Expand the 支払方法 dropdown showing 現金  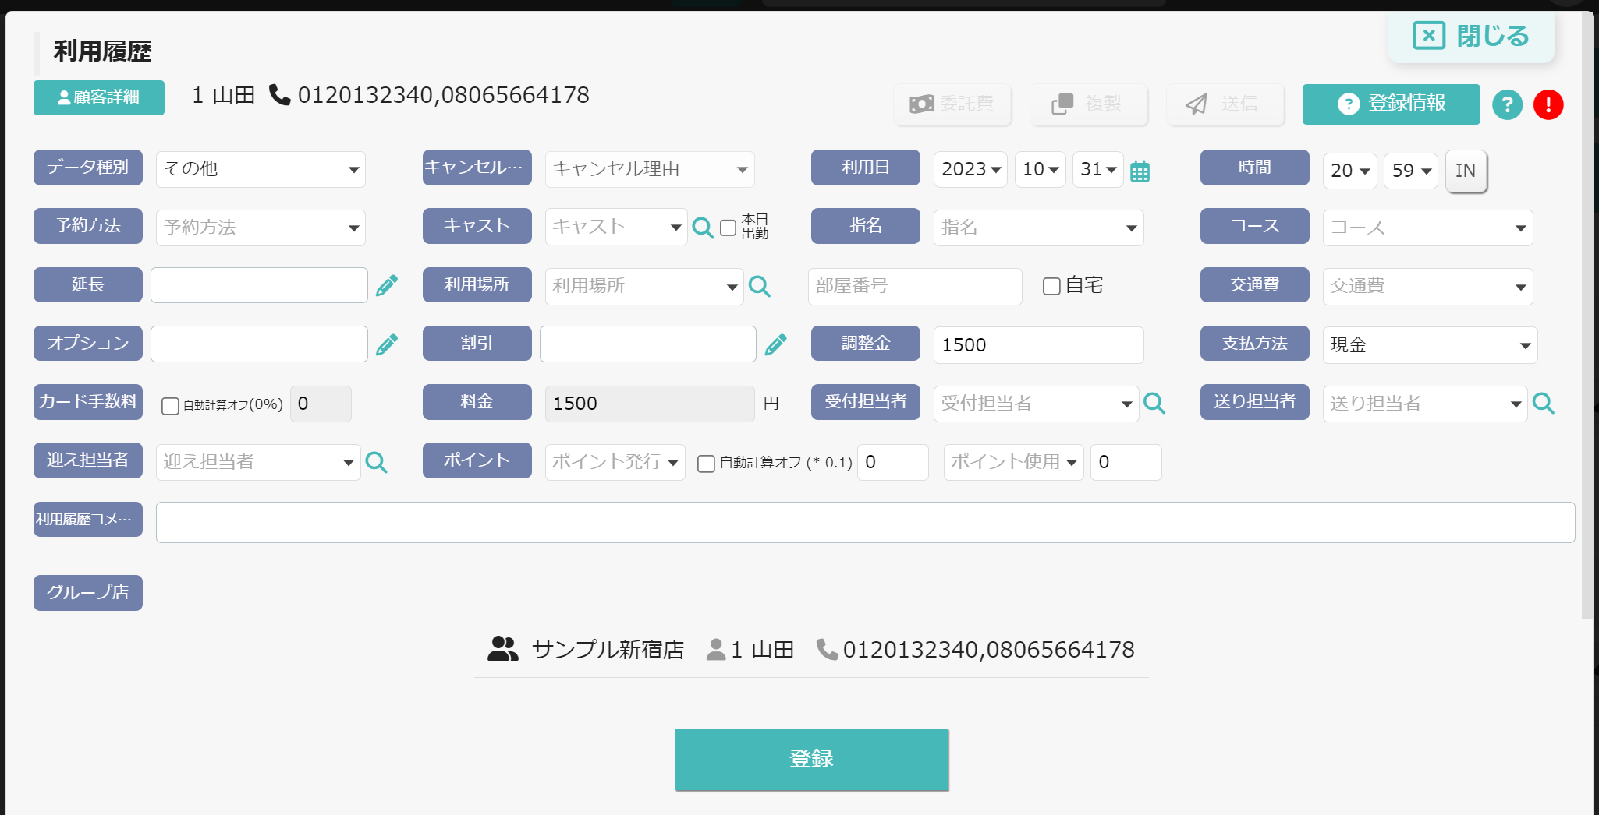[x=1430, y=344]
